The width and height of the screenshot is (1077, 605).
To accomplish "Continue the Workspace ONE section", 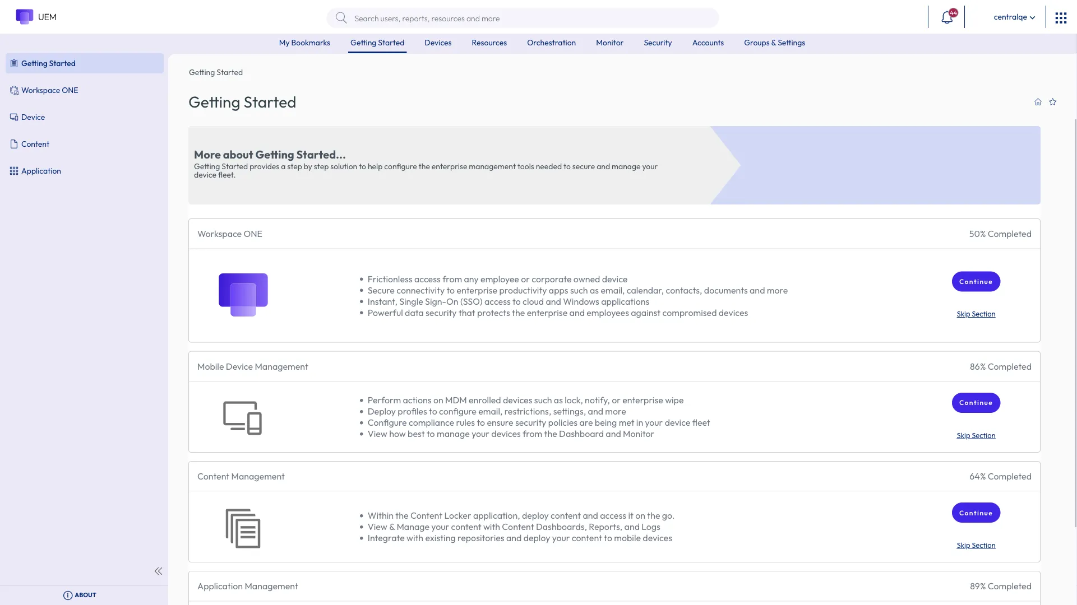I will click(976, 282).
